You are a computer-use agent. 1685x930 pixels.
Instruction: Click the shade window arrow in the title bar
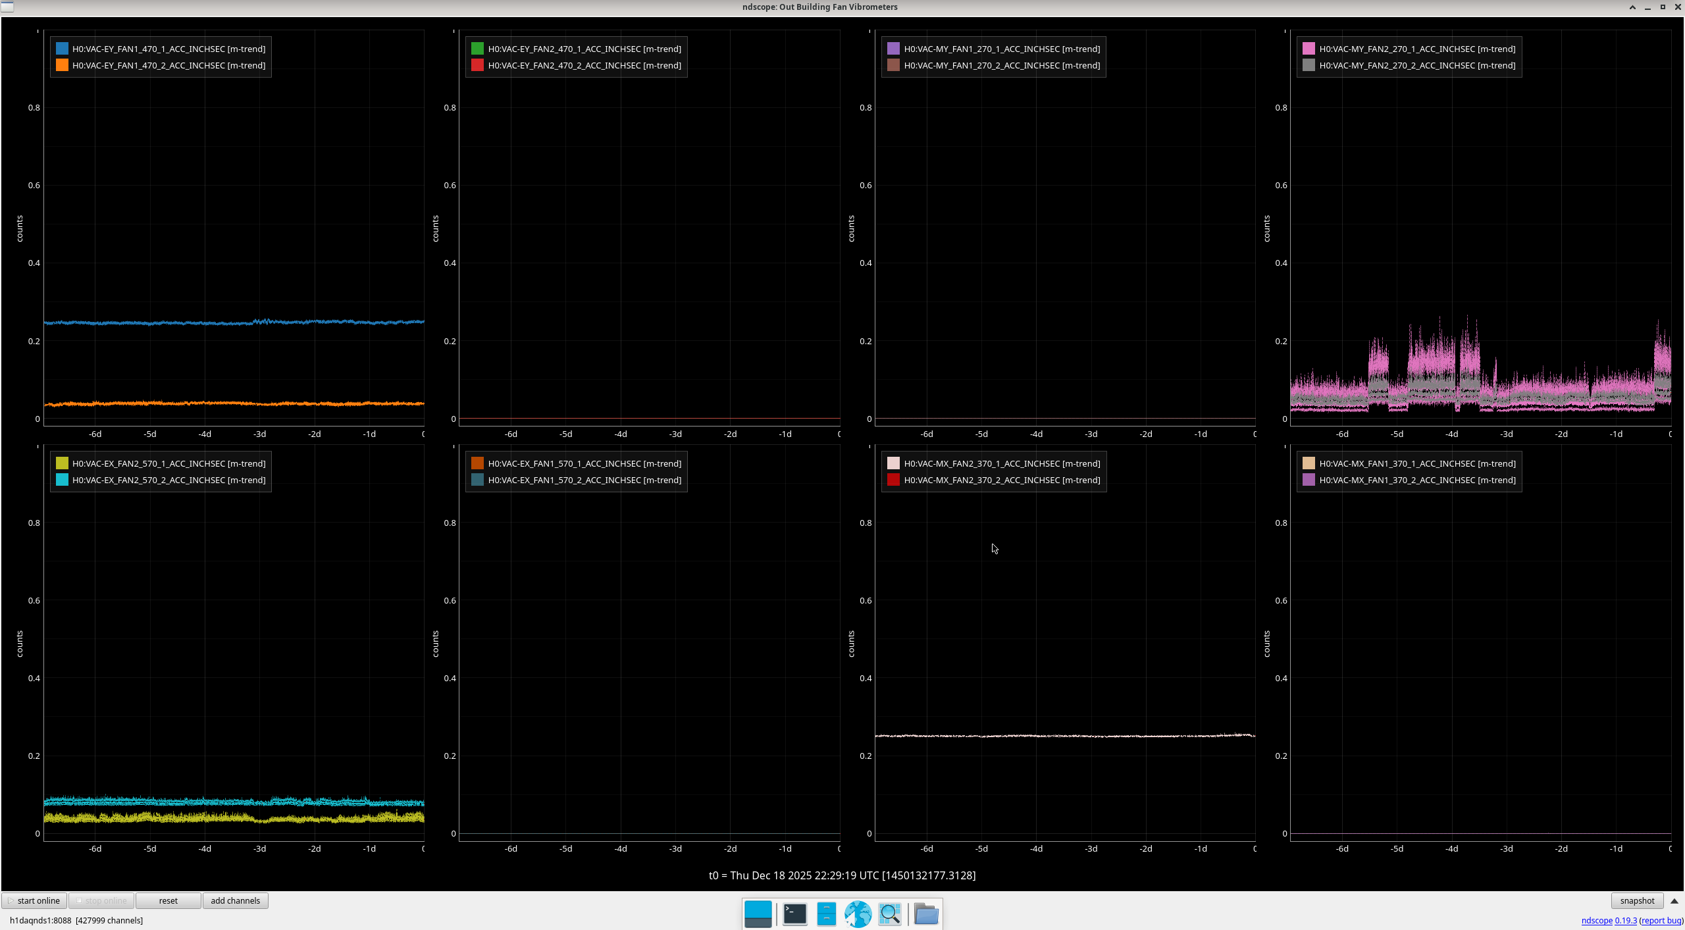1632,7
